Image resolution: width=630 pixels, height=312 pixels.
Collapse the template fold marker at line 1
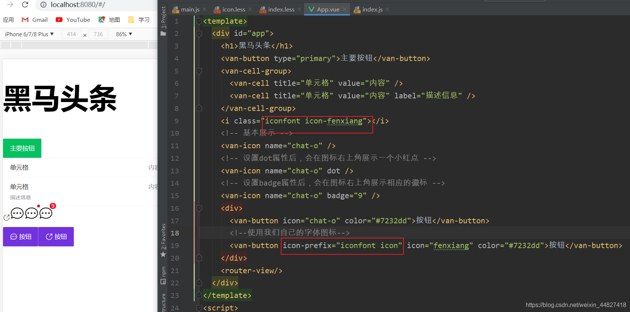click(199, 21)
